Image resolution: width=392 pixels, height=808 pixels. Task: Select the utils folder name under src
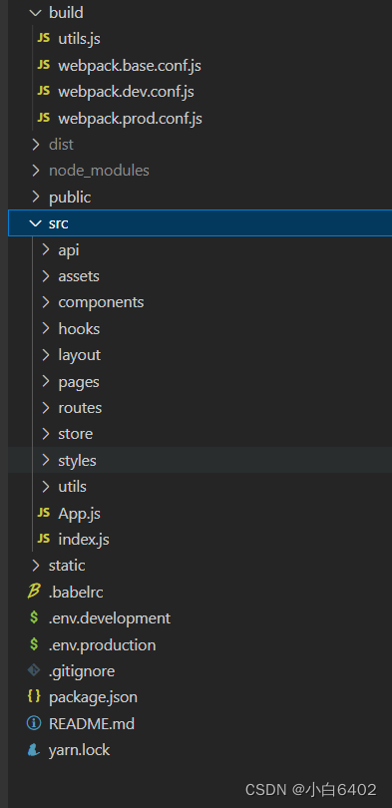point(72,487)
